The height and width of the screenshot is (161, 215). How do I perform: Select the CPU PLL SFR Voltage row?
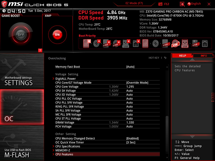(108, 102)
